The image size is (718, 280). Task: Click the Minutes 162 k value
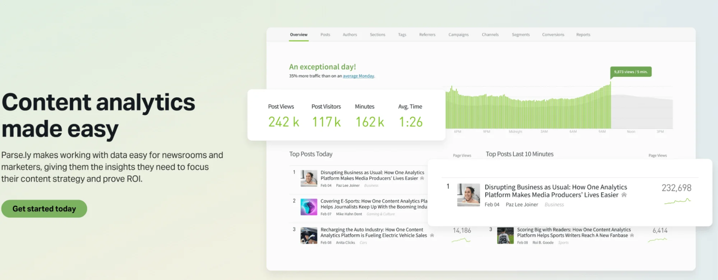point(370,122)
